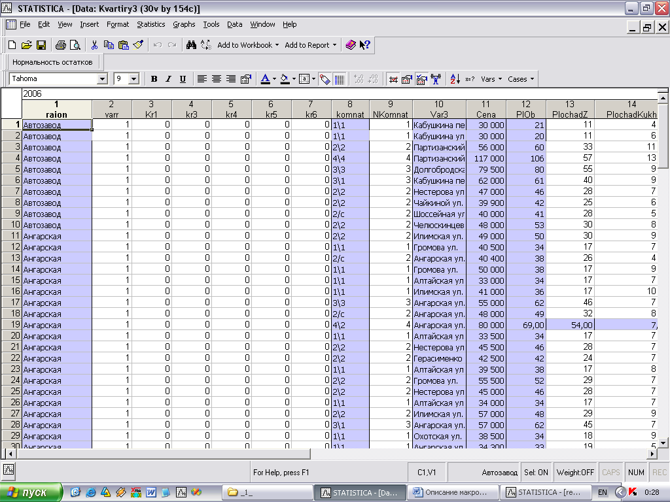Viewport: 670px width, 502px height.
Task: Toggle Bold formatting
Action: 154,79
